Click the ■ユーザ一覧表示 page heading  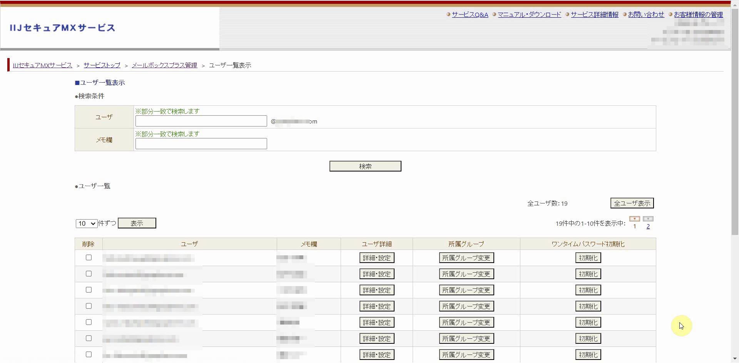(x=100, y=83)
